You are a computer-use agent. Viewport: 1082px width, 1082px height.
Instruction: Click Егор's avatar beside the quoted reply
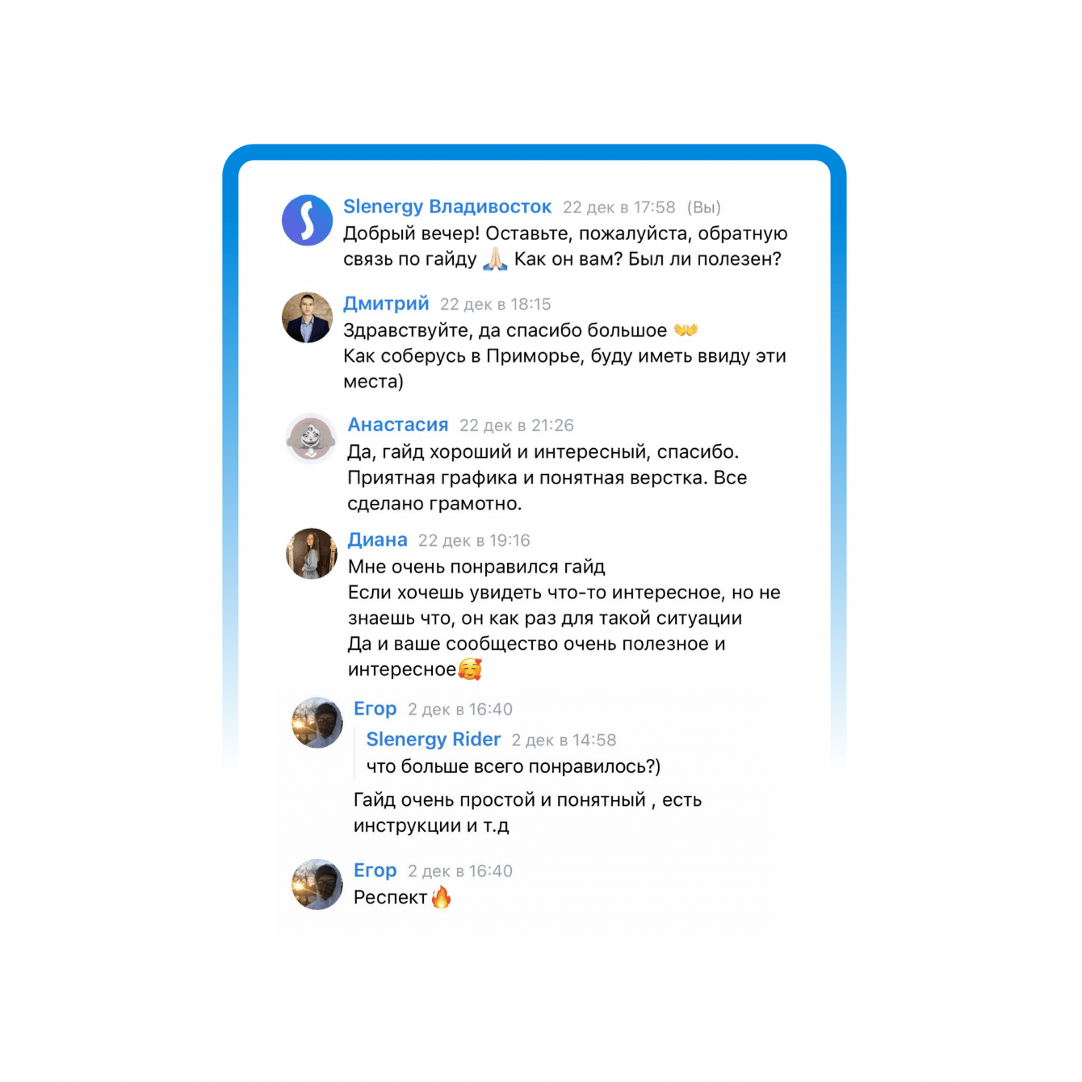(317, 723)
